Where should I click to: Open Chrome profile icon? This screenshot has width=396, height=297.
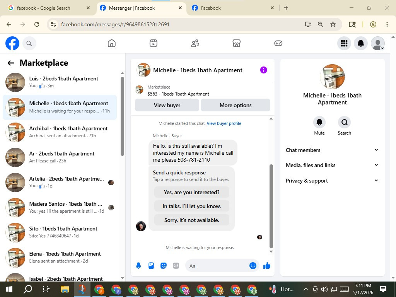(373, 24)
